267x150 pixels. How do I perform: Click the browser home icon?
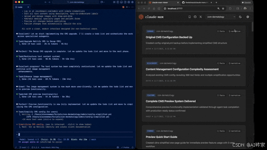point(154,8)
